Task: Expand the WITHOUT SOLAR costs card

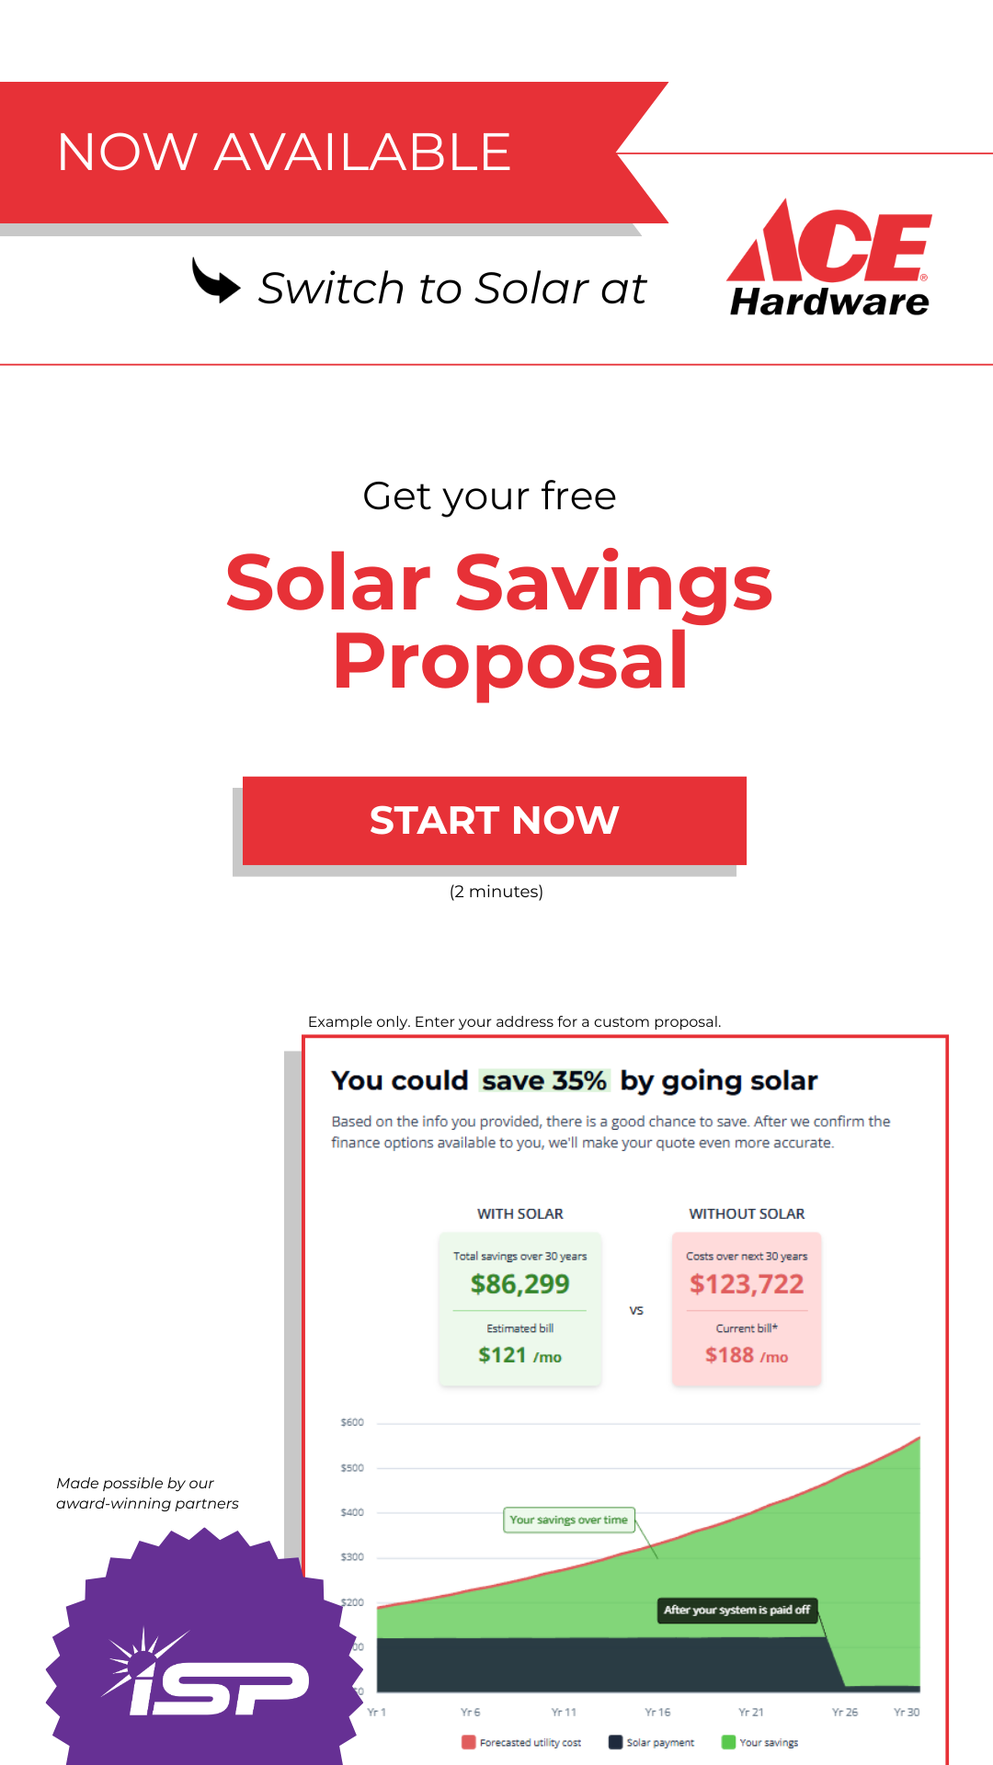Action: click(x=747, y=1308)
